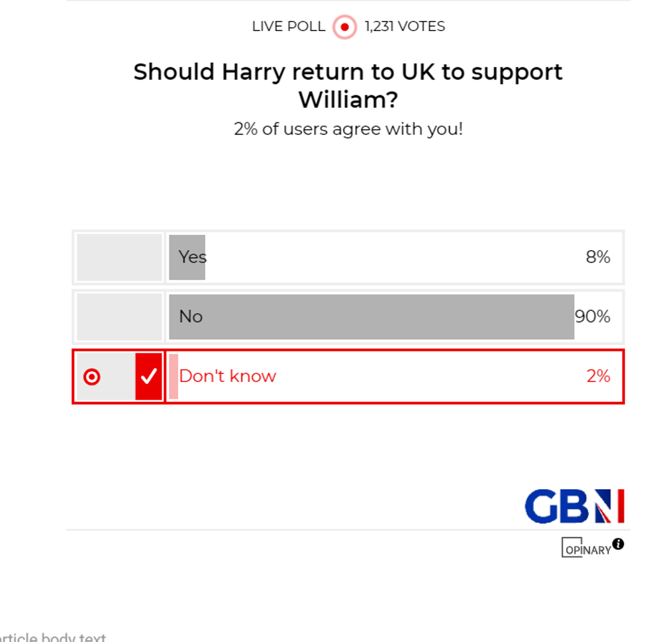Click the LIVE POLL label

click(288, 27)
